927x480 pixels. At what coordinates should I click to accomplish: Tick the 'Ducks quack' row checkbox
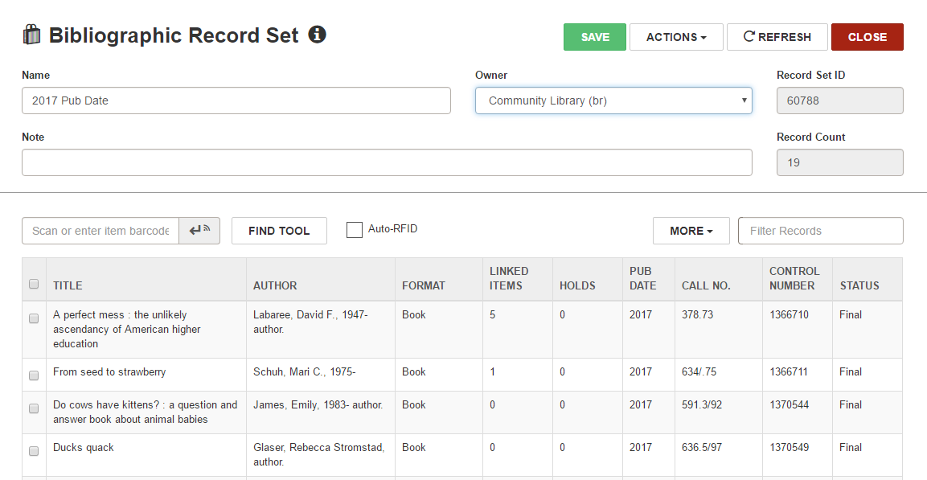pos(34,451)
